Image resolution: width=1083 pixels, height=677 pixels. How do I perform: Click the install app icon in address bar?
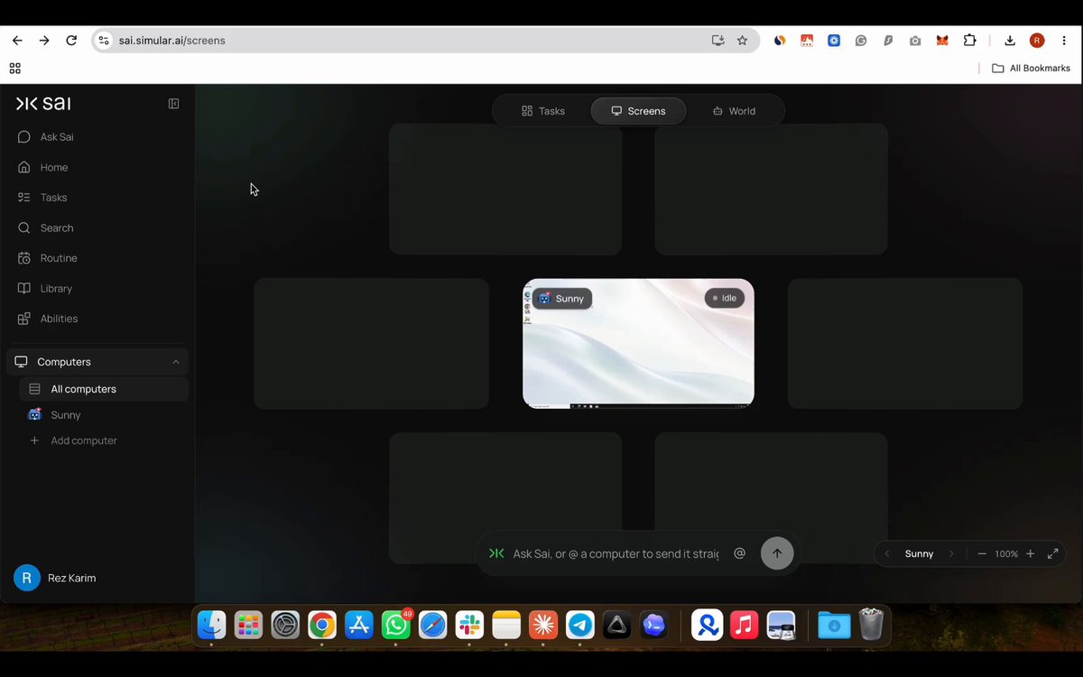(717, 41)
